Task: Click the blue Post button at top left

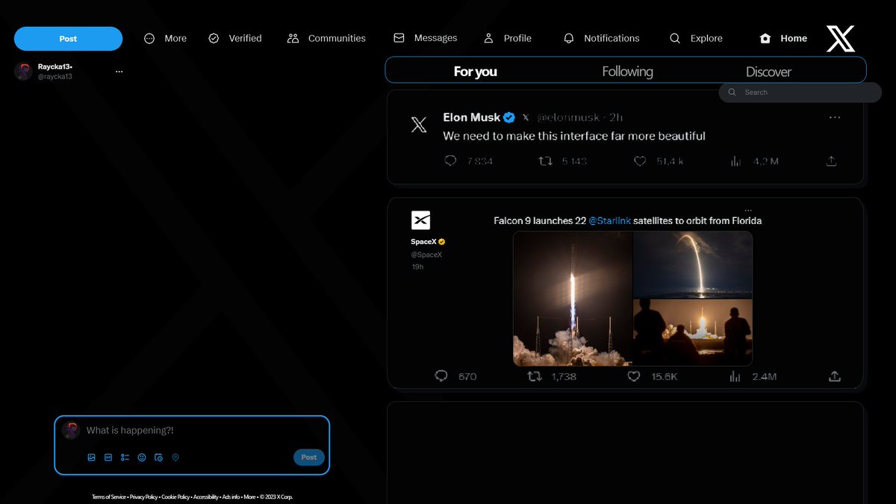Action: pyautogui.click(x=68, y=39)
